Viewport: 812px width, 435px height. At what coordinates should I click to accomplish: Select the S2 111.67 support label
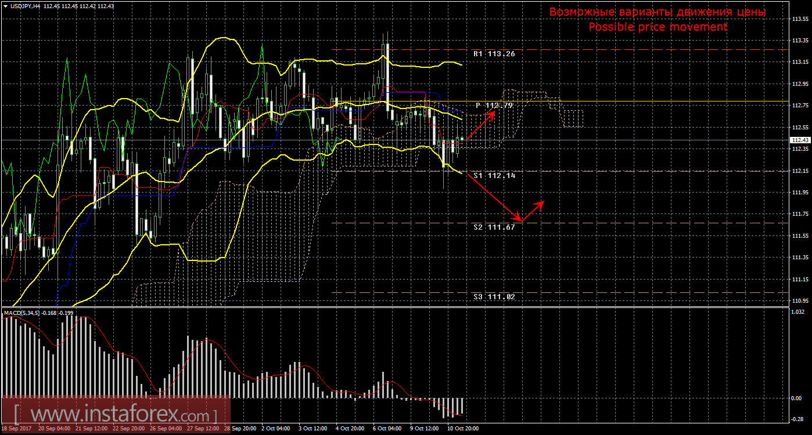(494, 227)
